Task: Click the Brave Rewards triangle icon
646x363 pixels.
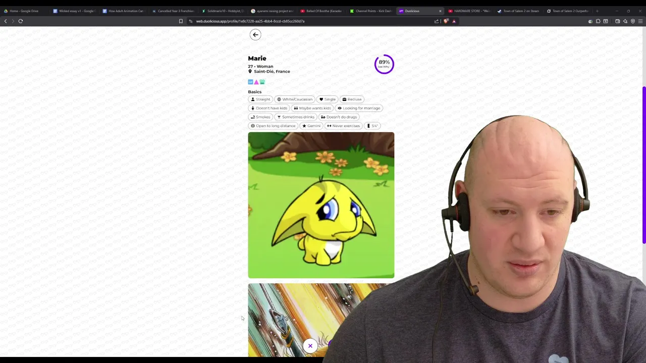Action: 454,21
